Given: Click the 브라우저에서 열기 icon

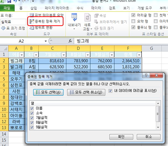Looking at the screenshot, I should (x=96, y=22).
